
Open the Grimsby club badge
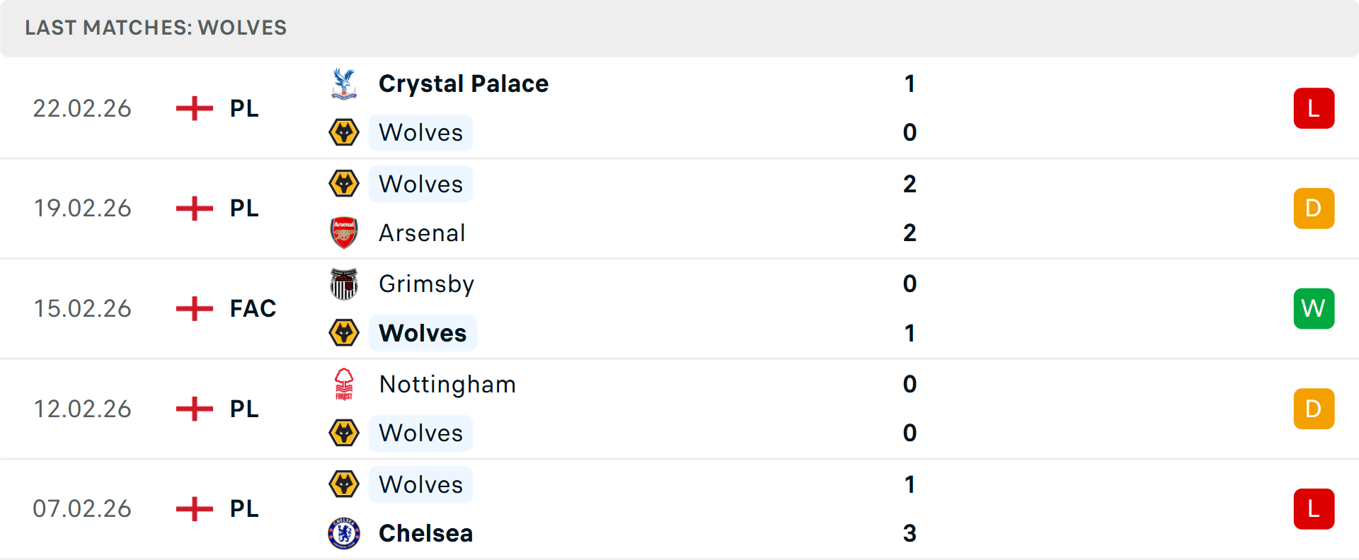click(344, 284)
